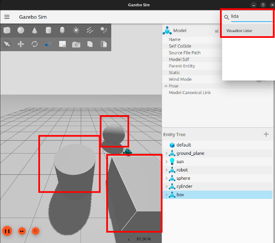Image resolution: width=275 pixels, height=243 pixels.
Task: Click the Static property row
Action: [192, 72]
